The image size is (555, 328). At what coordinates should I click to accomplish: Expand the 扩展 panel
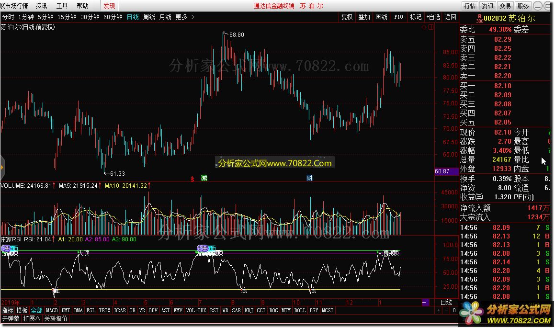click(31, 318)
